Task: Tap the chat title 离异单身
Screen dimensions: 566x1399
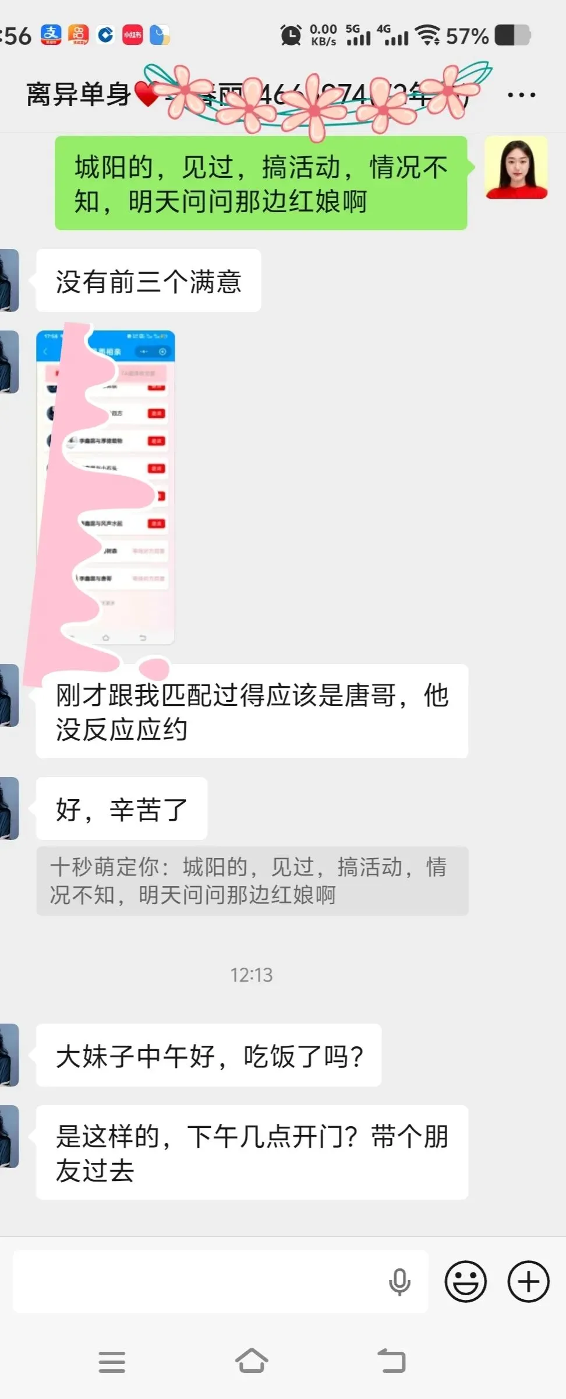Action: (x=79, y=94)
